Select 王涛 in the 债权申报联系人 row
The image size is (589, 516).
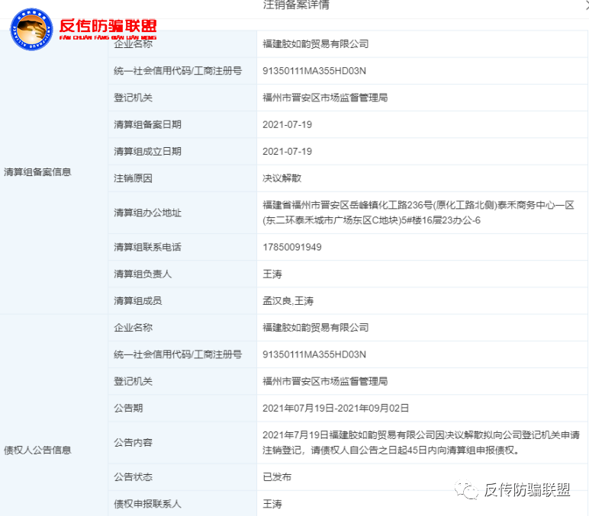click(272, 504)
